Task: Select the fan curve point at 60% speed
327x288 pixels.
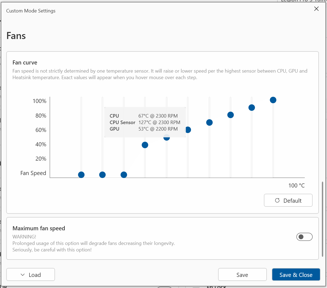Action: coord(188,130)
